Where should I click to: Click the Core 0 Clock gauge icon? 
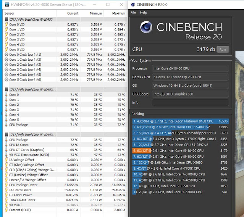click(x=6, y=55)
